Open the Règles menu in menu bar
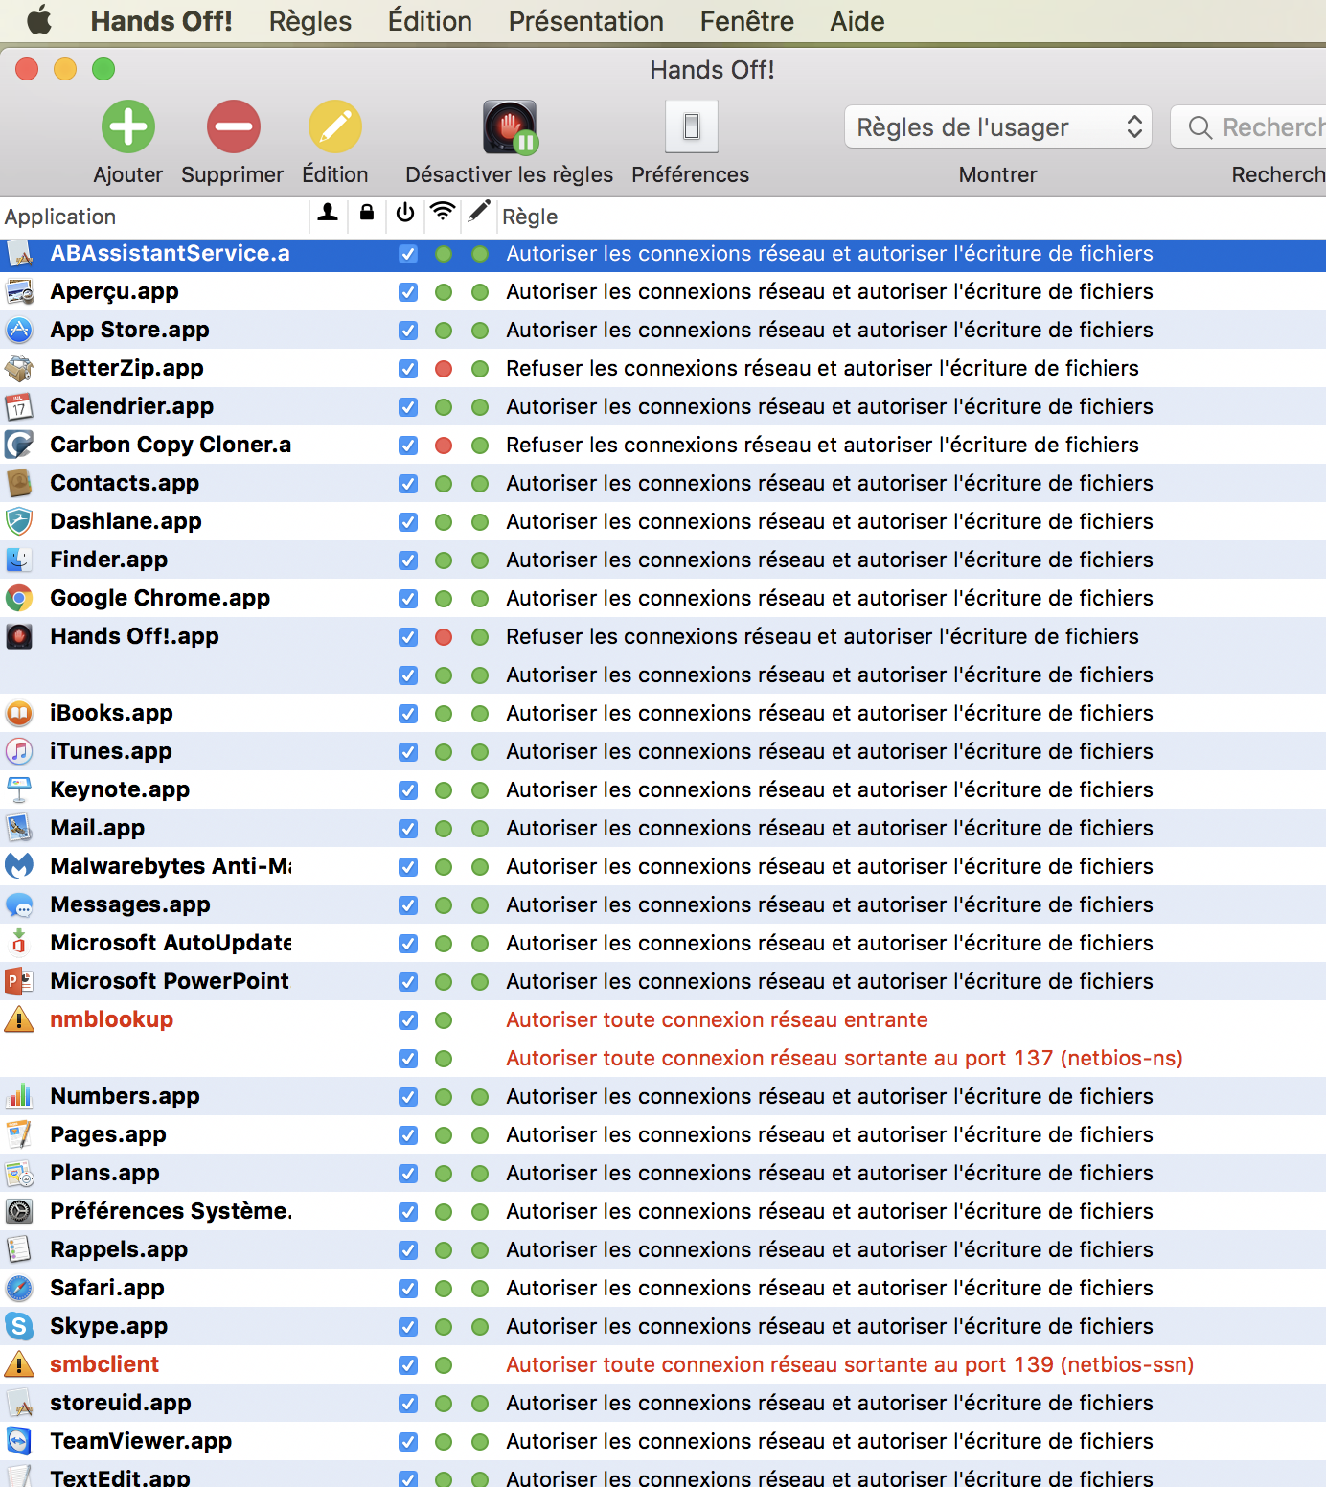Viewport: 1326px width, 1487px height. click(x=309, y=21)
